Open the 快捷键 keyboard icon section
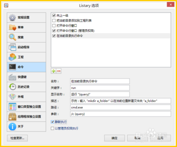This screenshot has width=177, height=147. point(12,77)
